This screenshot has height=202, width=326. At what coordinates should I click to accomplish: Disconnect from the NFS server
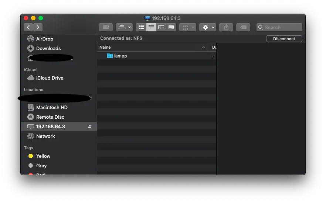[x=284, y=39]
